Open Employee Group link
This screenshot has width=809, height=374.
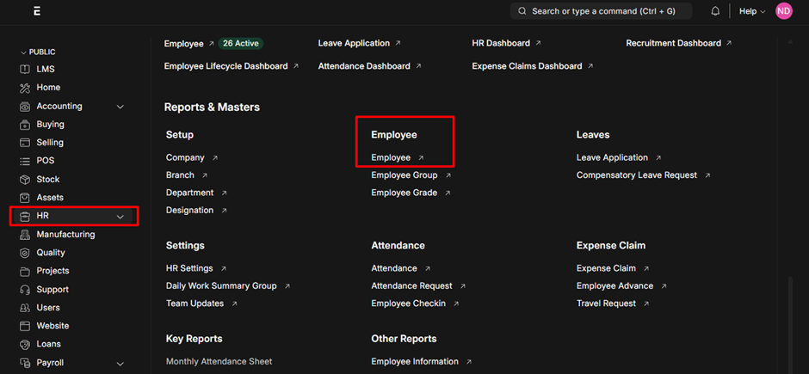tap(404, 175)
